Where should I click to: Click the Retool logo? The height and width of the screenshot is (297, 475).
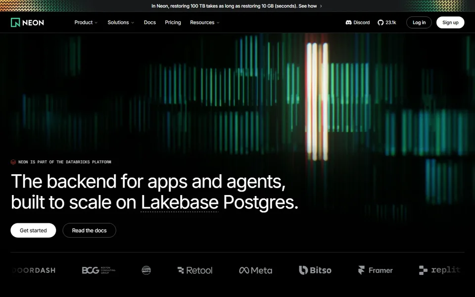tap(195, 270)
